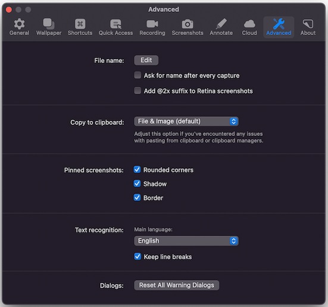Enable Add @2x suffix to Retina screenshots
328x307 pixels.
[x=138, y=91]
